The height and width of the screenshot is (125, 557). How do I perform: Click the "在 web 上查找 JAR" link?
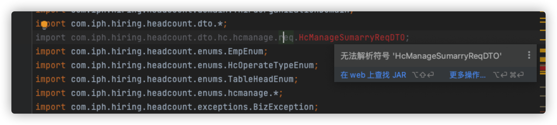[373, 75]
